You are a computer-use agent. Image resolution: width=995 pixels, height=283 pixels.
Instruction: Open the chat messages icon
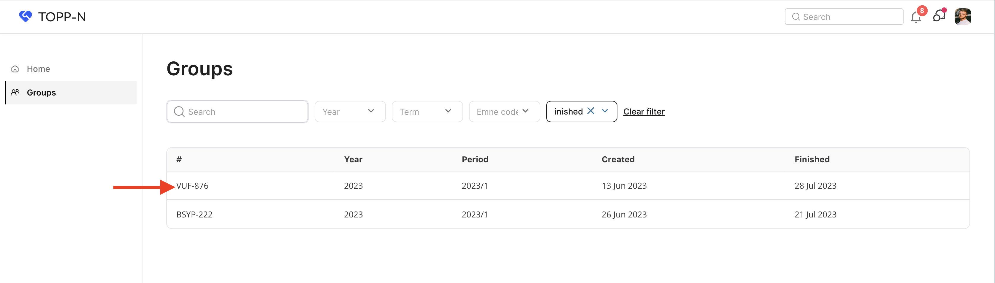pos(939,16)
